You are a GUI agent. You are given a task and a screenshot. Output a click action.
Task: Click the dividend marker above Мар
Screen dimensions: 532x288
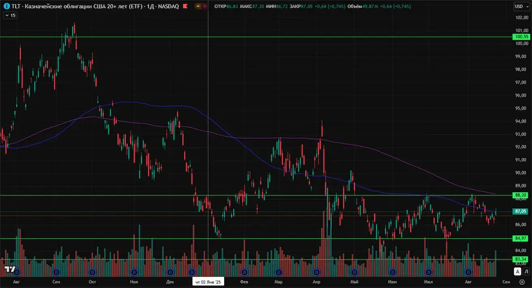click(x=279, y=271)
